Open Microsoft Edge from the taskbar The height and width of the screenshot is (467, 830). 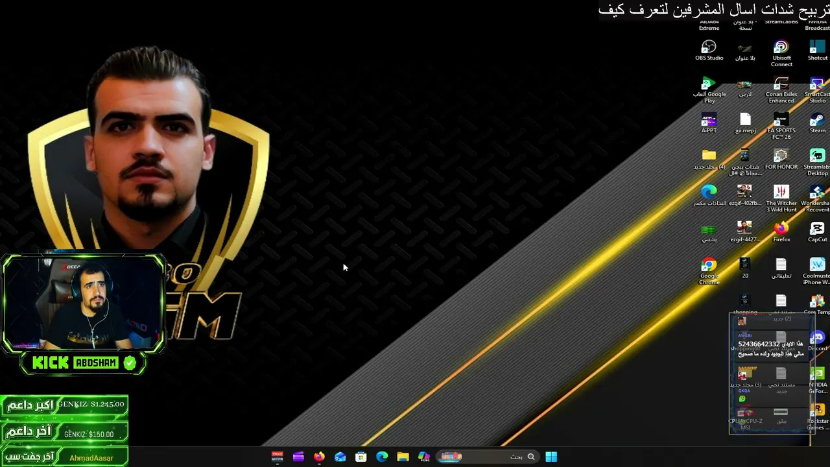382,457
